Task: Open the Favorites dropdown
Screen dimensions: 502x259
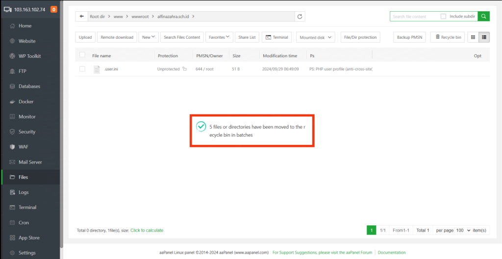Action: pyautogui.click(x=218, y=37)
